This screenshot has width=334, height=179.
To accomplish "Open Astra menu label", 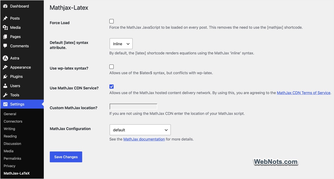I will (x=15, y=58).
